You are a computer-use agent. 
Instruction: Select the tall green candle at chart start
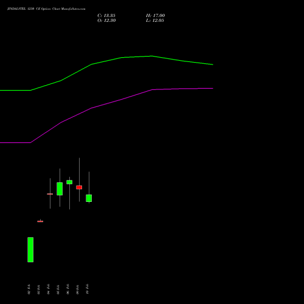click(x=30, y=250)
